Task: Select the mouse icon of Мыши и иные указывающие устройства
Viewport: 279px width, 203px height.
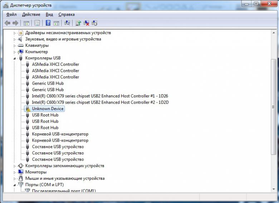Action: 21,178
